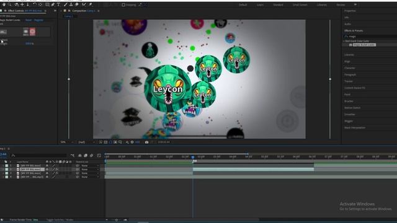
Task: Select the Puppet Pin tool
Action: pos(91,4)
